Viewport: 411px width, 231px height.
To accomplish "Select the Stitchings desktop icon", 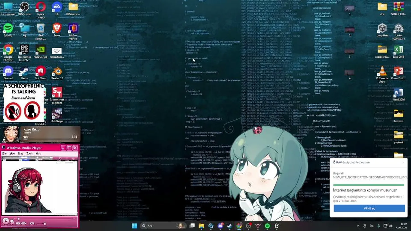I will (x=57, y=116).
